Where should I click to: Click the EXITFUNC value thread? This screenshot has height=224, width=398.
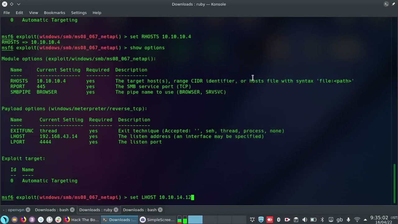pos(48,131)
